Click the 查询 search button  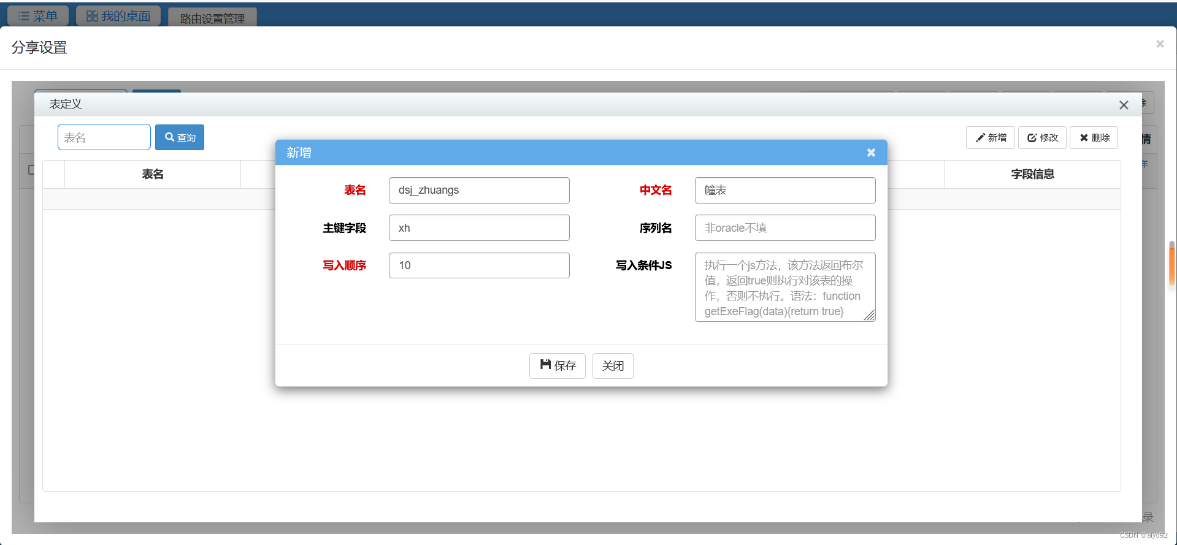coord(180,137)
